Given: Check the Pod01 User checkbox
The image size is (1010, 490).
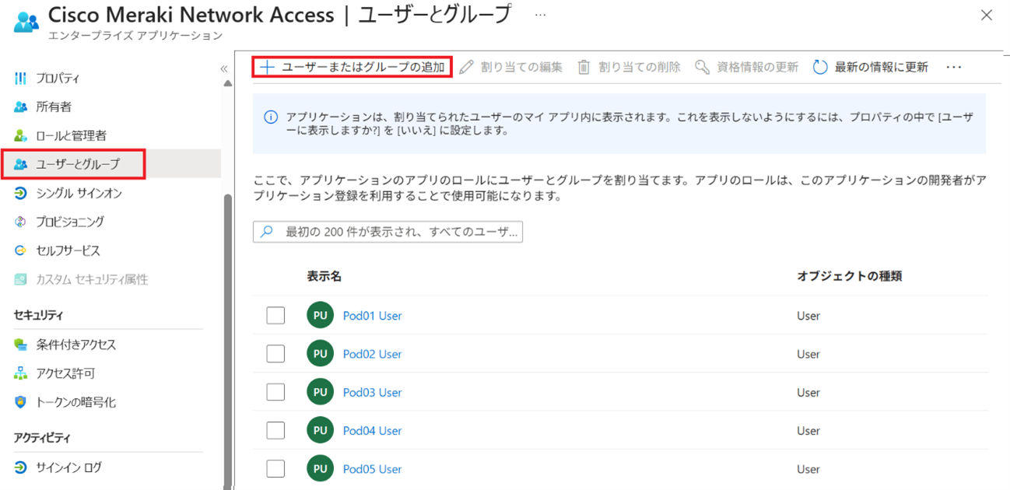Looking at the screenshot, I should (275, 316).
